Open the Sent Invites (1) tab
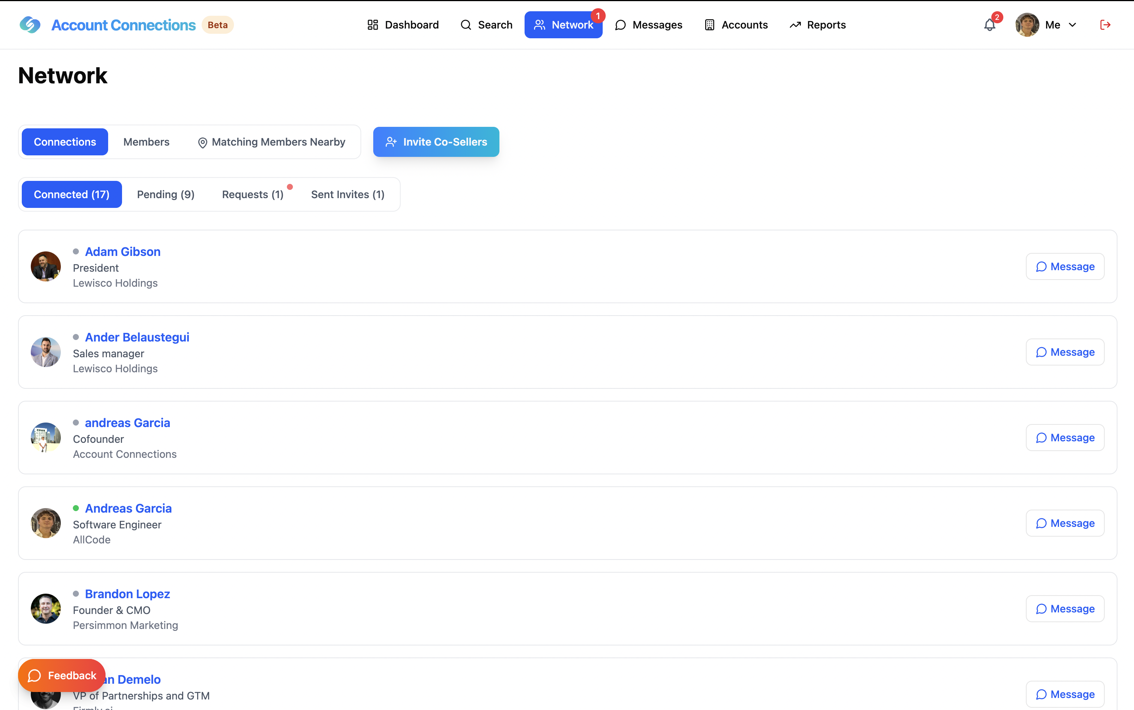1134x710 pixels. (x=348, y=194)
